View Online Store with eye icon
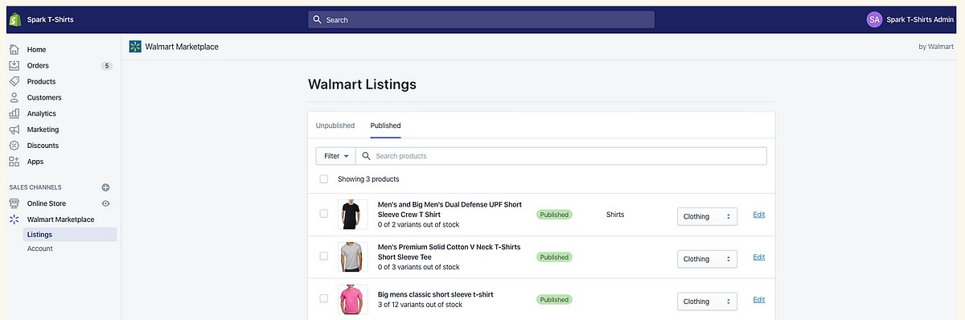Viewport: 965px width, 320px height. (x=105, y=203)
